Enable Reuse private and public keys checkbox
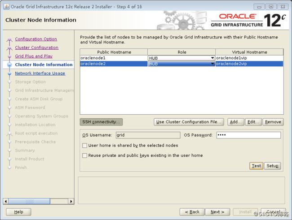Viewport: 292px width, 220px height. 84,155
